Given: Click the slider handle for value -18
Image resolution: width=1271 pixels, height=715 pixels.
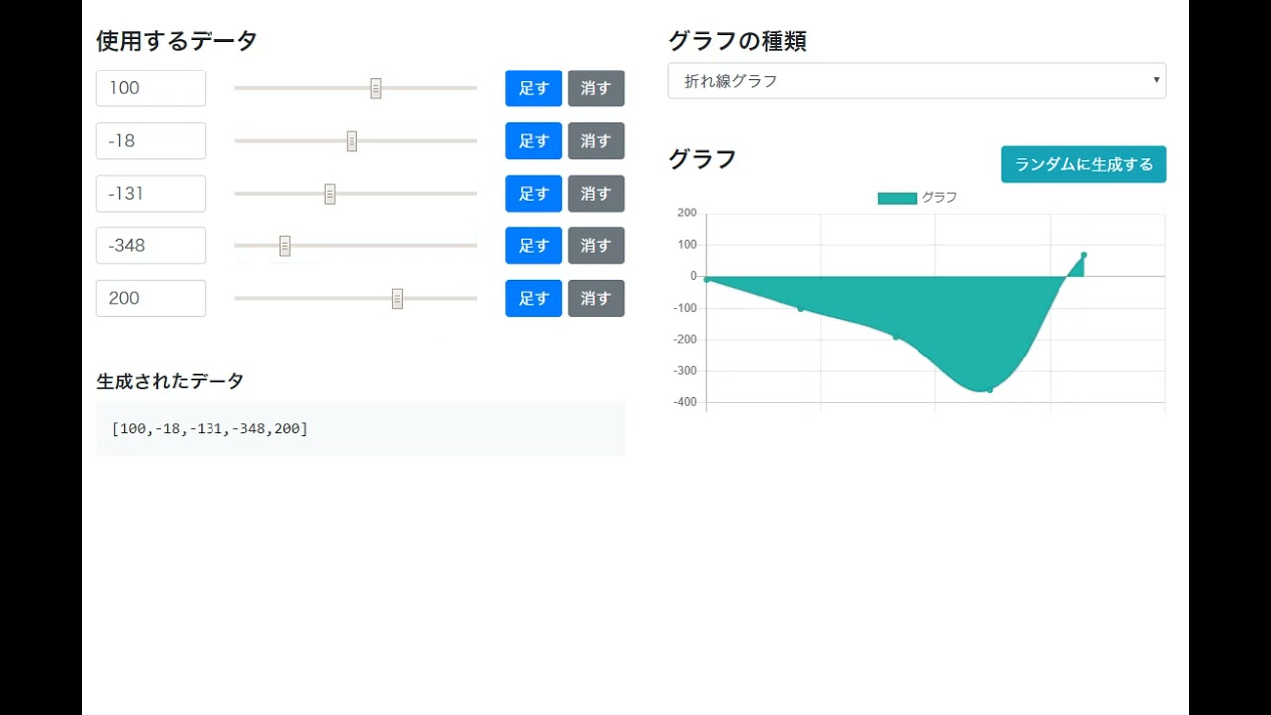Looking at the screenshot, I should click(352, 141).
